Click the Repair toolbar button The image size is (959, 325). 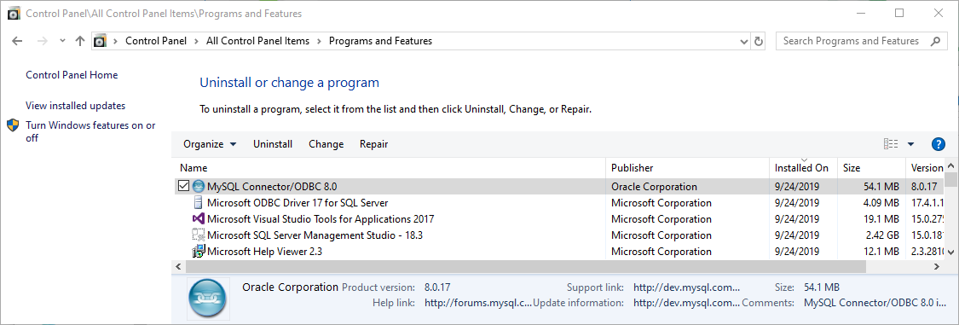click(x=373, y=144)
